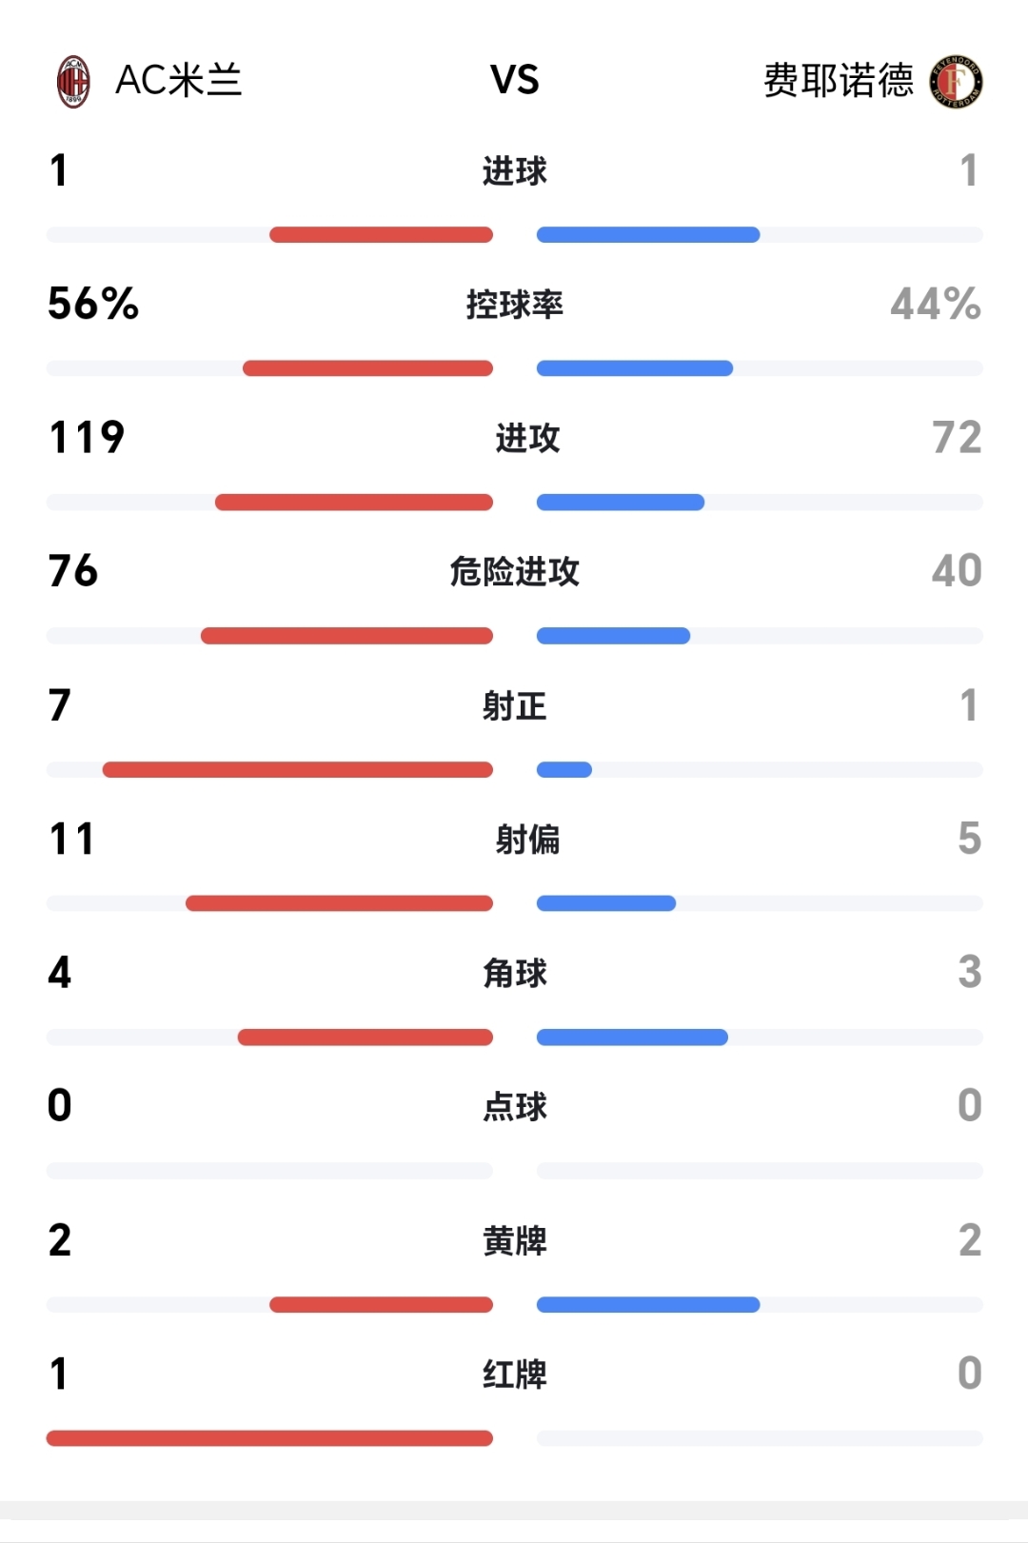Toggle the 黄牌 statistics row
Image resolution: width=1028 pixels, height=1543 pixels.
click(514, 1240)
